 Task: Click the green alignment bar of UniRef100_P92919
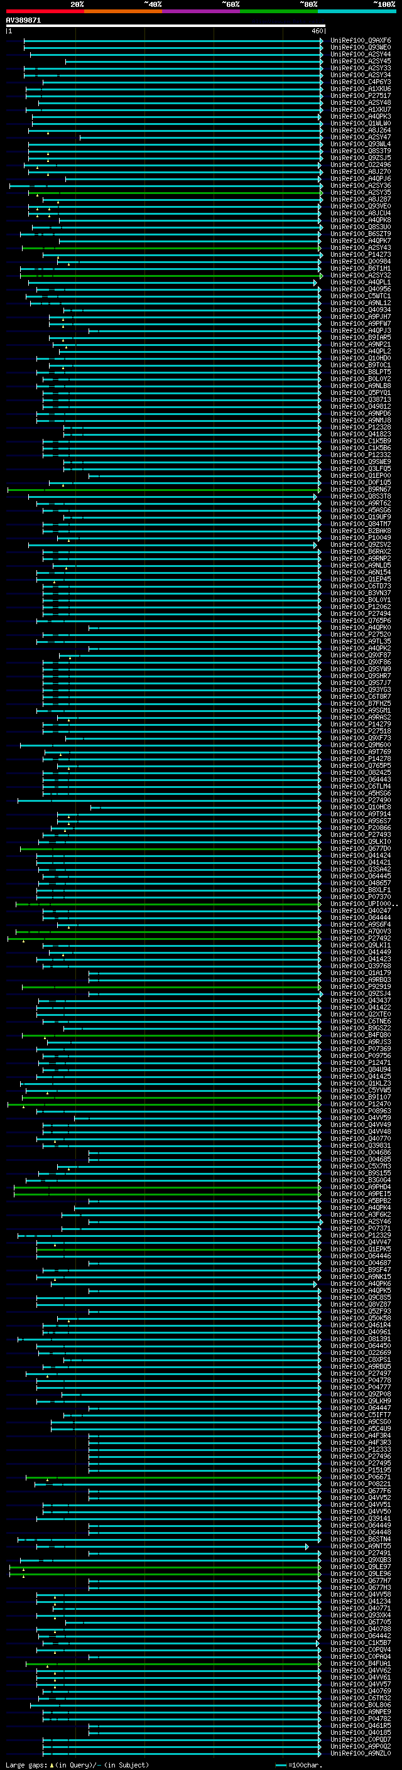click(172, 986)
